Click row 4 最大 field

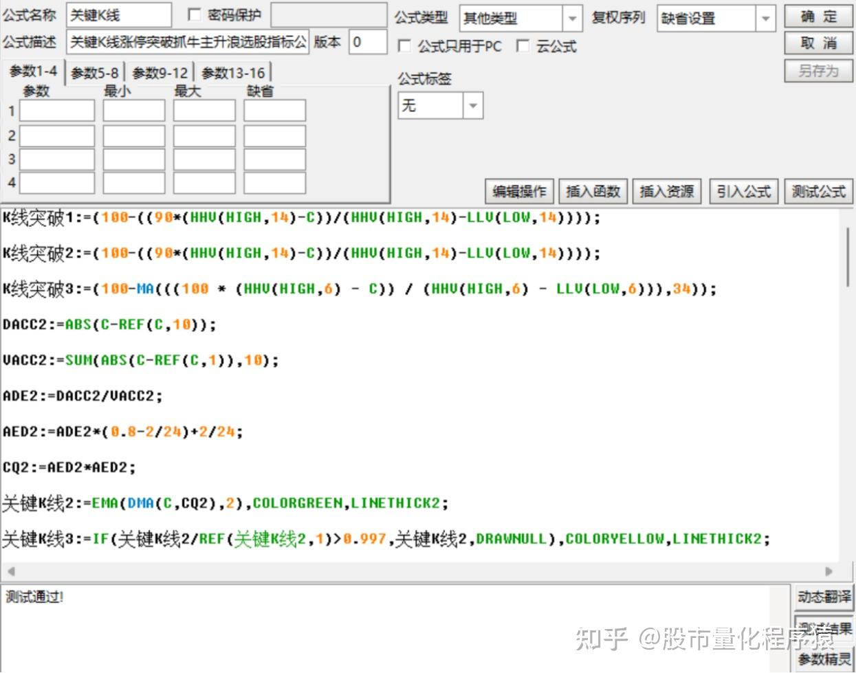point(204,183)
